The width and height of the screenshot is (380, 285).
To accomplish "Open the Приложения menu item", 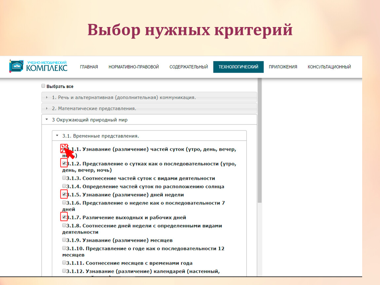I will coord(283,67).
